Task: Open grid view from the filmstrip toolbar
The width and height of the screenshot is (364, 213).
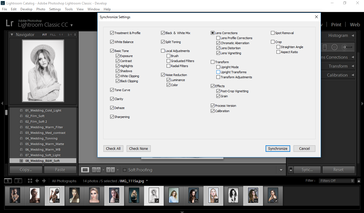Action: (x=30, y=181)
